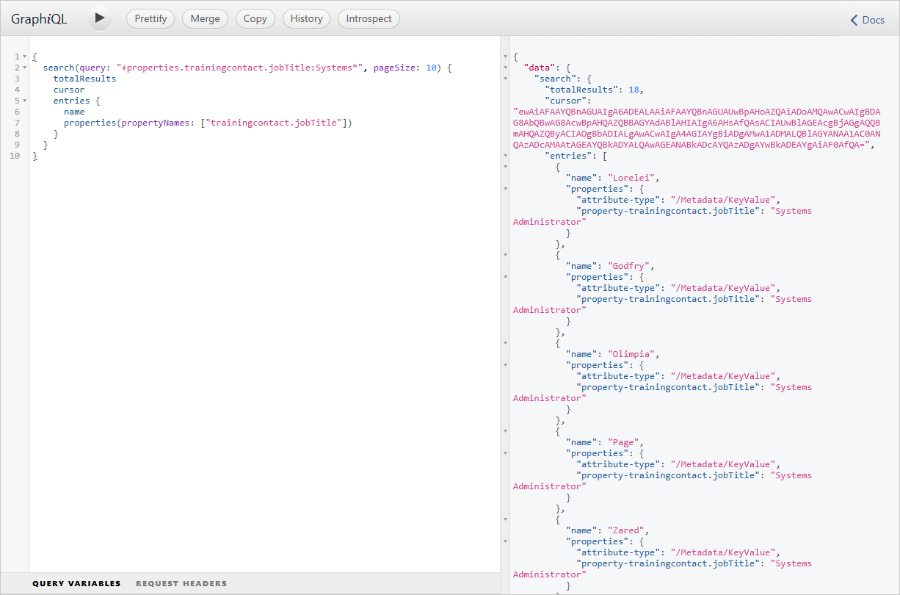Image resolution: width=900 pixels, height=595 pixels.
Task: Click line number 10 in the gutter
Action: 15,156
